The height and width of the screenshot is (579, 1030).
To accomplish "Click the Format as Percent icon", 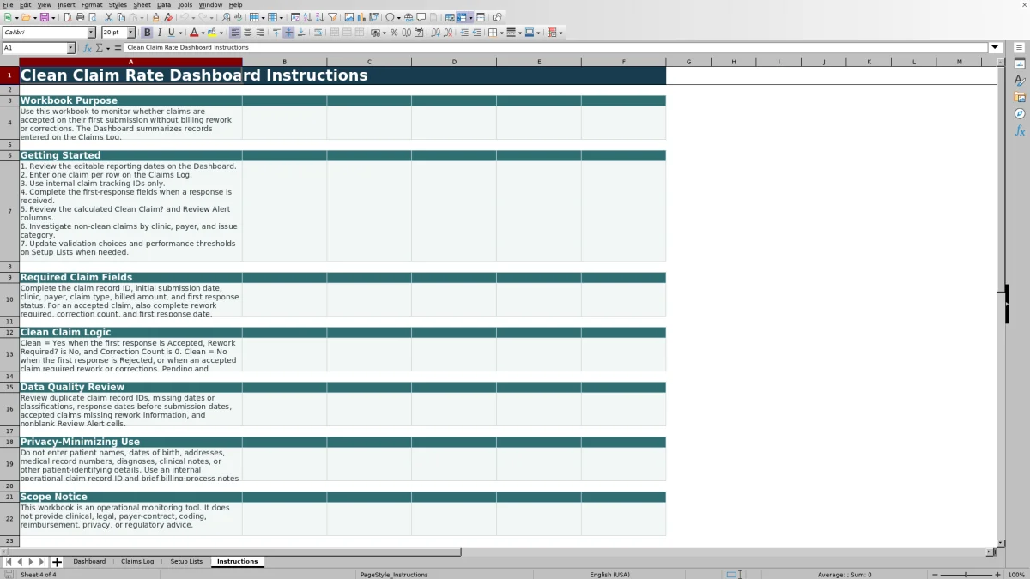I will (394, 33).
